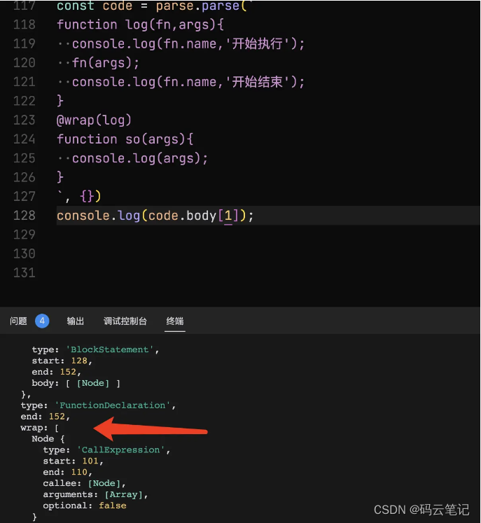Click line number 131 in the gutter

(x=25, y=273)
